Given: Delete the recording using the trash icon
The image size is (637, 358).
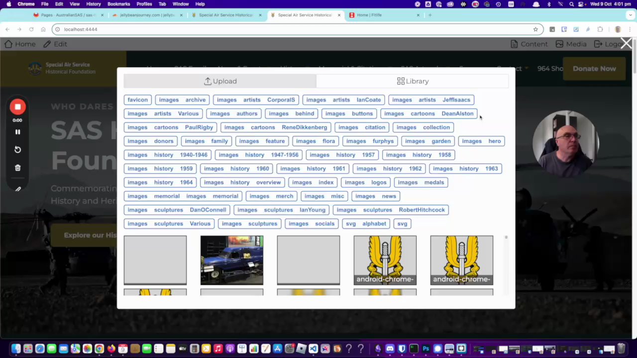Looking at the screenshot, I should [x=17, y=168].
